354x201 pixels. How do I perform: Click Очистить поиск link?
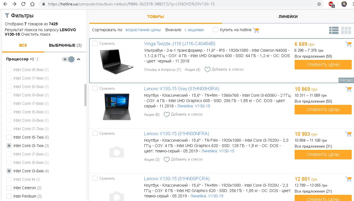[x=36, y=34]
